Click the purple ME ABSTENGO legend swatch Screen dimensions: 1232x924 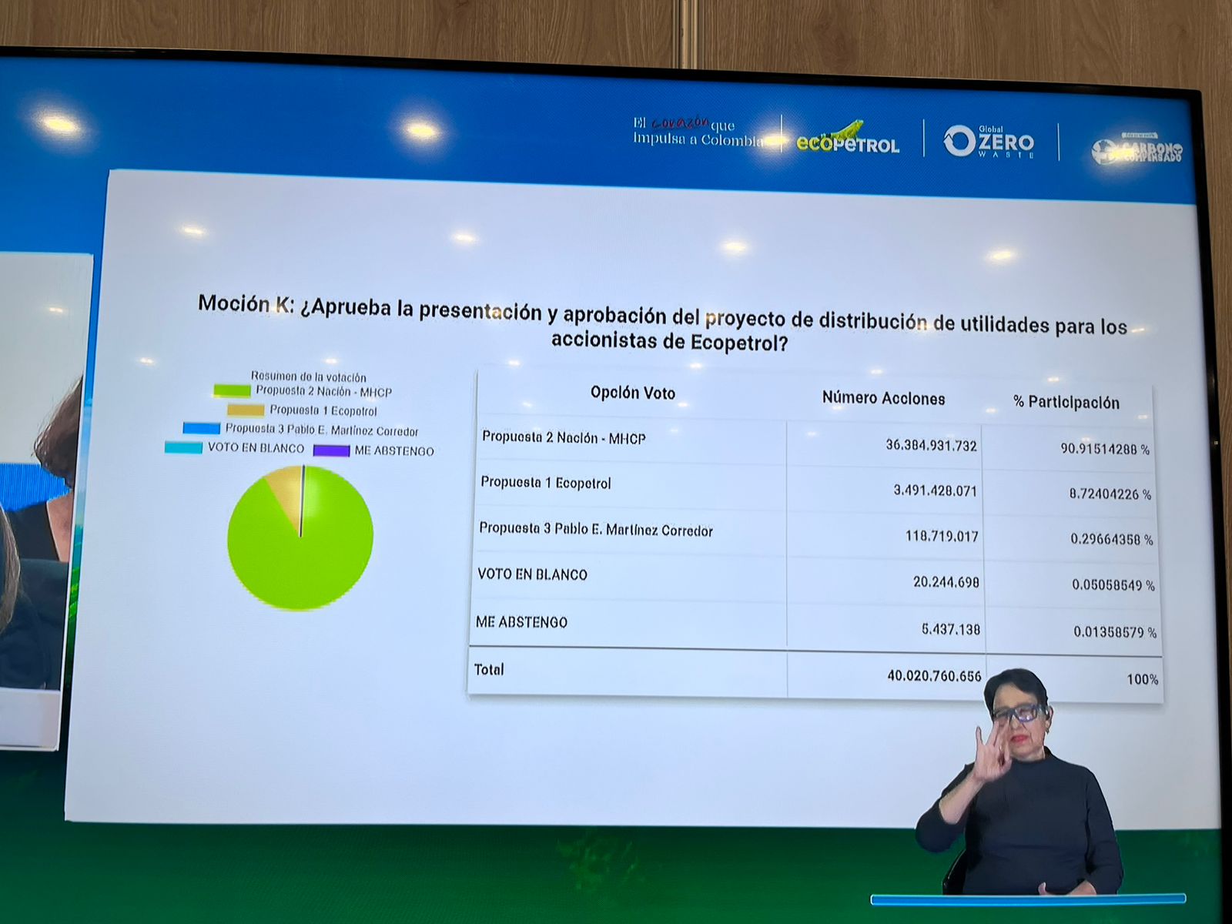click(332, 450)
